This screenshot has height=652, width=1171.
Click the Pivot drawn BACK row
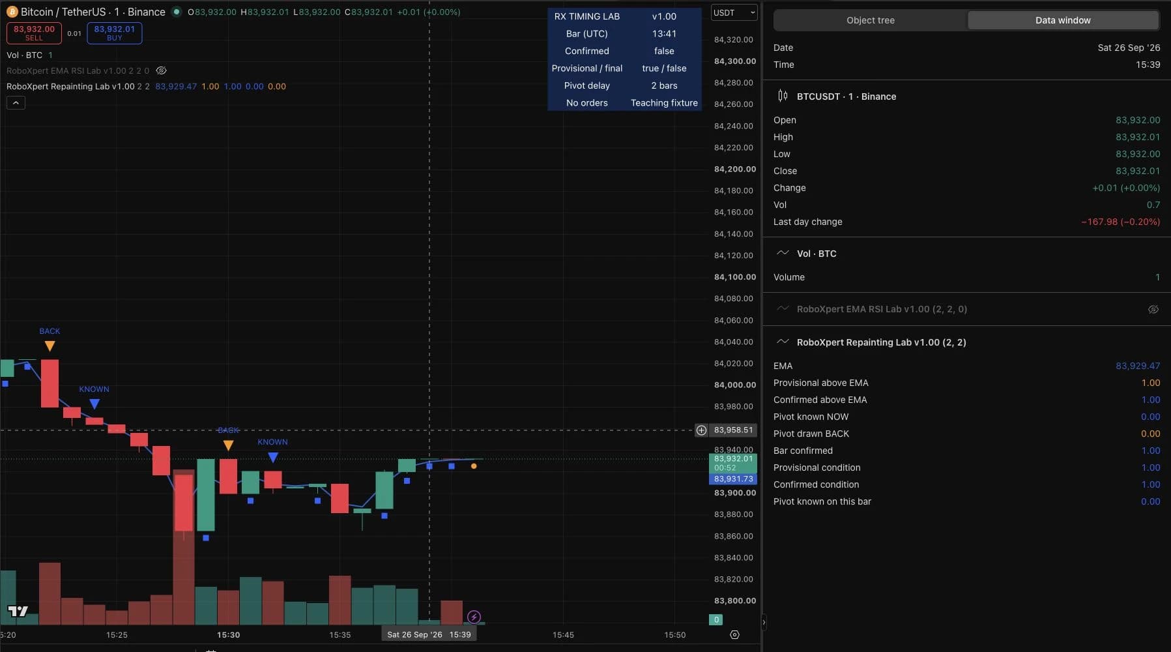(x=966, y=434)
